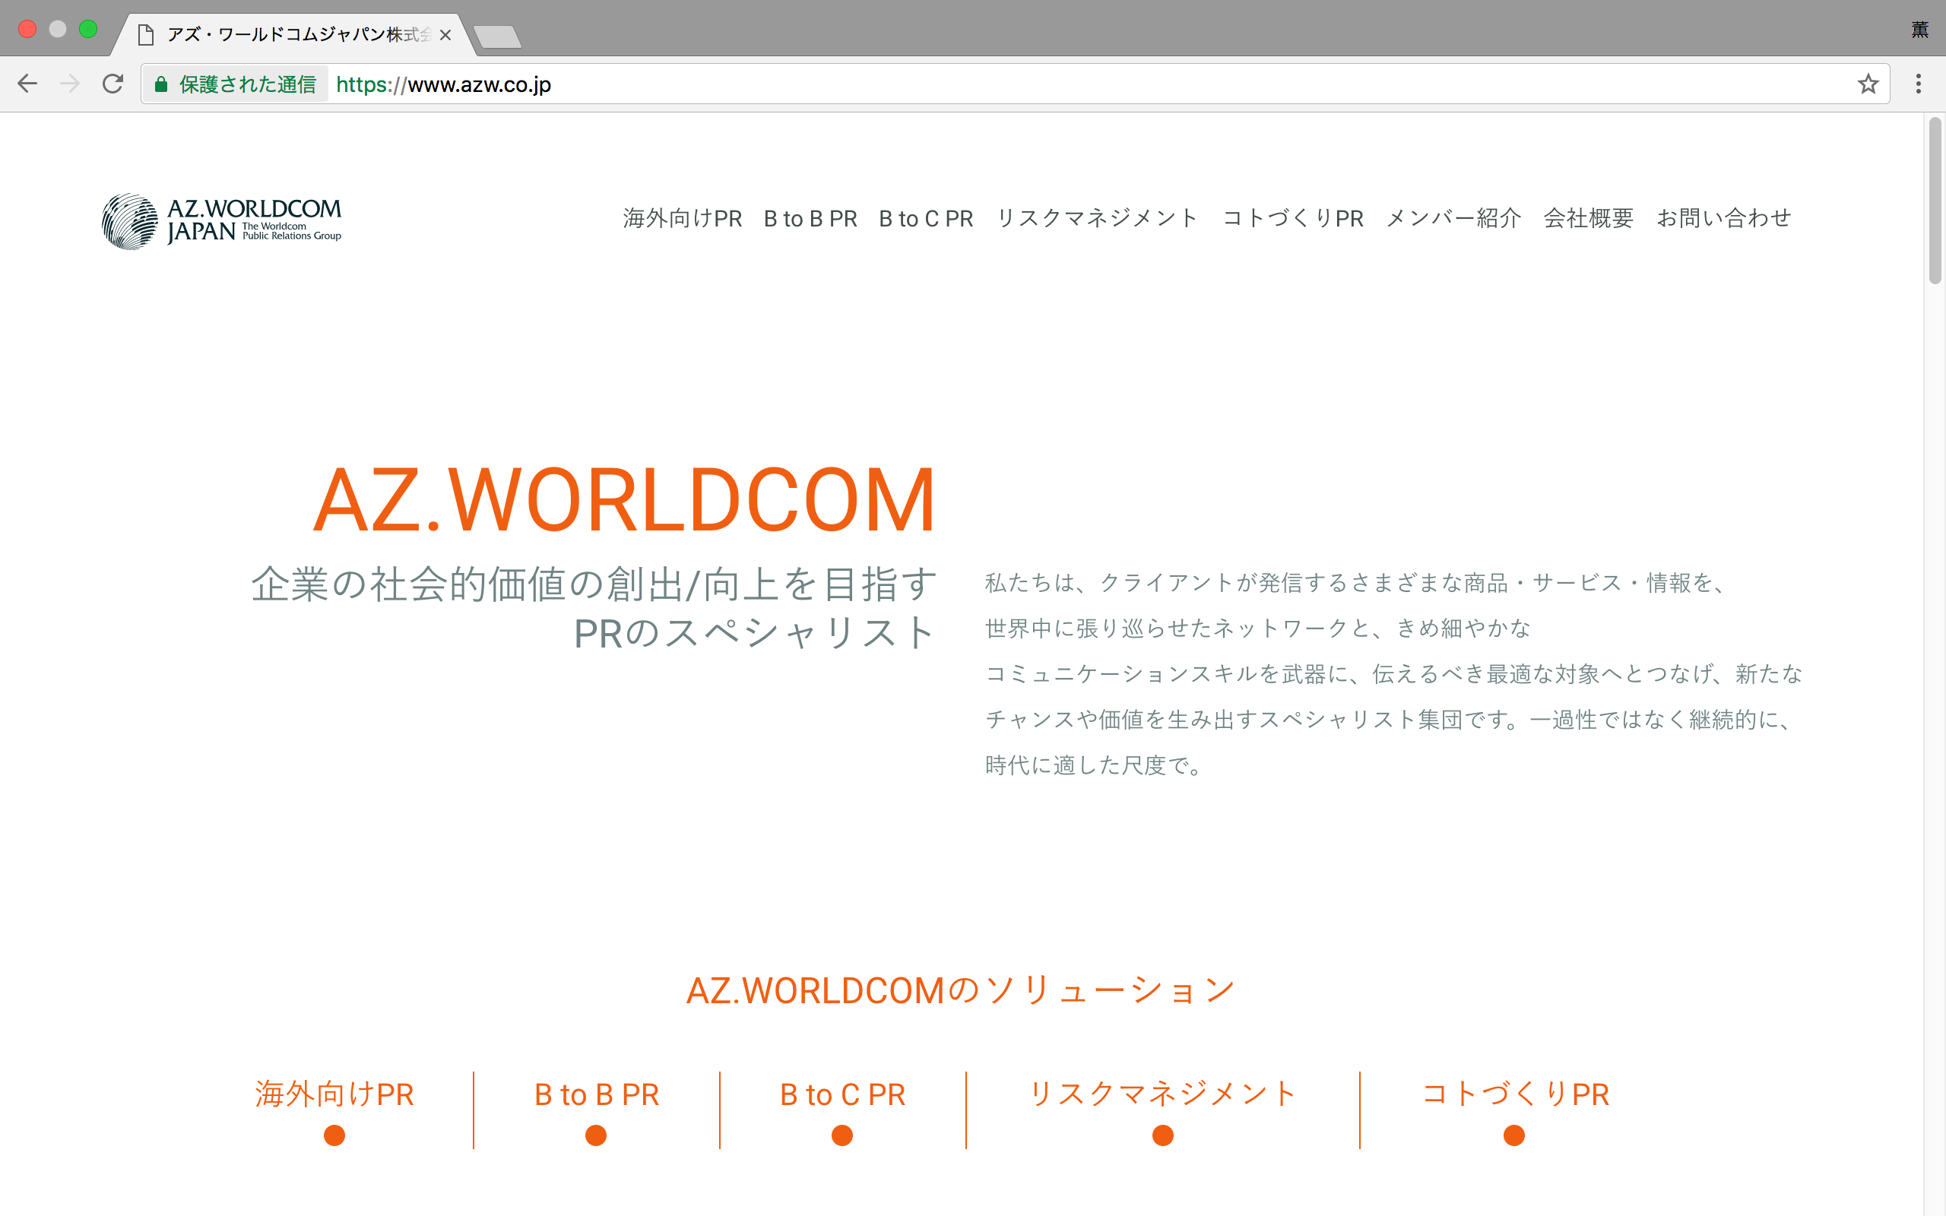Image resolution: width=1946 pixels, height=1216 pixels.
Task: Bookmark this page with the star icon
Action: 1867,84
